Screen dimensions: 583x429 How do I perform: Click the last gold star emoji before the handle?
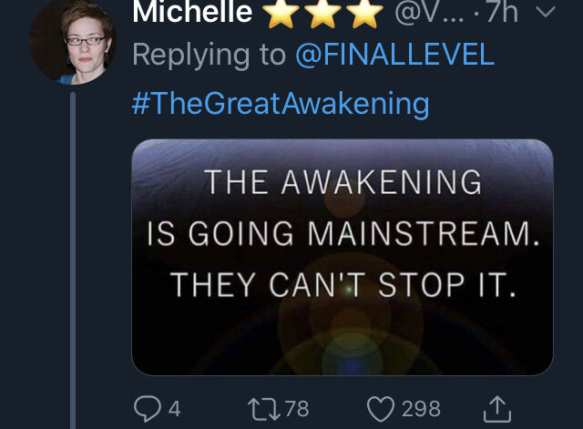pyautogui.click(x=364, y=13)
